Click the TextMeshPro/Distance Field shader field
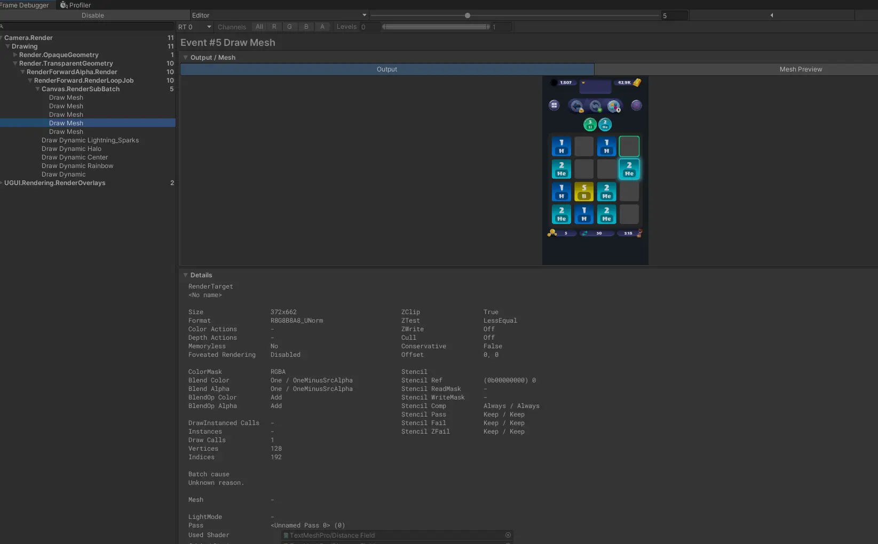 coord(397,535)
